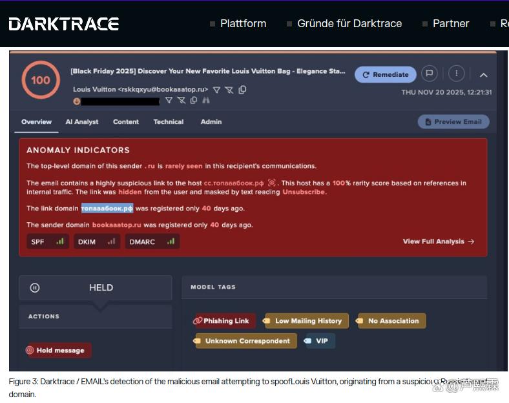
Task: Click the HELD status label
Action: tap(101, 288)
